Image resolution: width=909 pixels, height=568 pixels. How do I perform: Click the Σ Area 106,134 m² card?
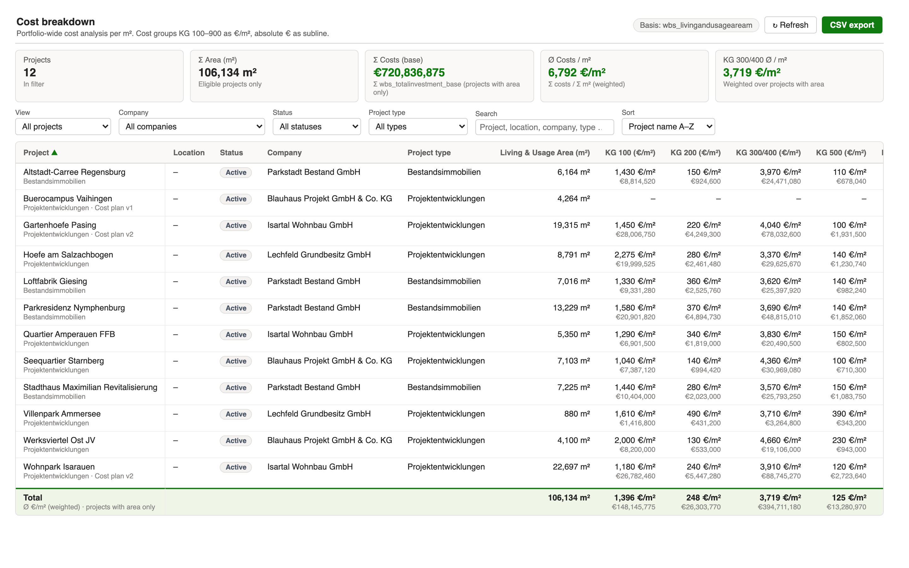[x=274, y=76]
